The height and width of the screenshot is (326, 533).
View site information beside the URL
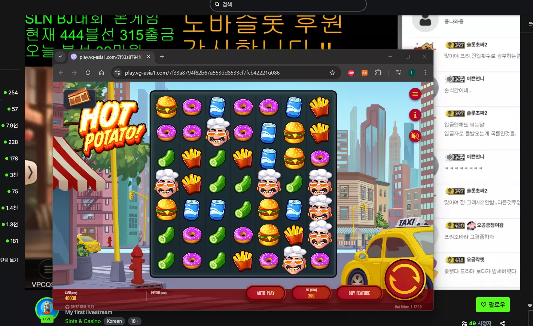coord(118,73)
